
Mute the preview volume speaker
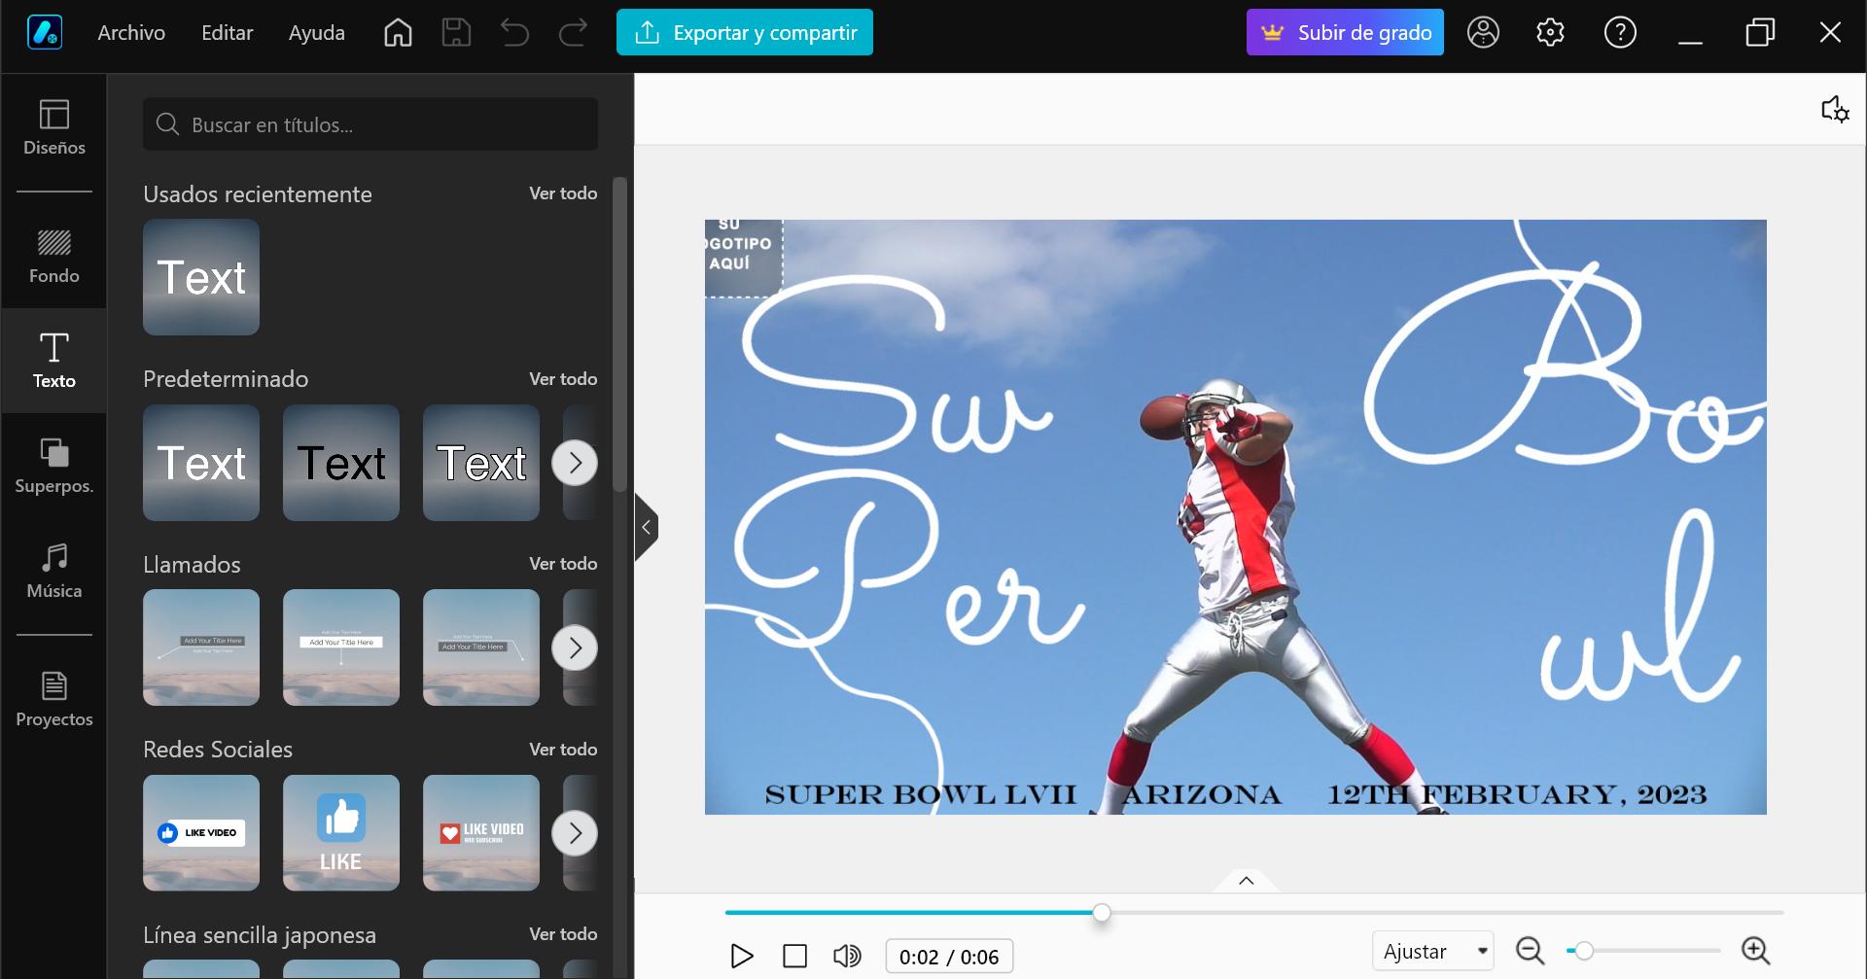(x=847, y=957)
